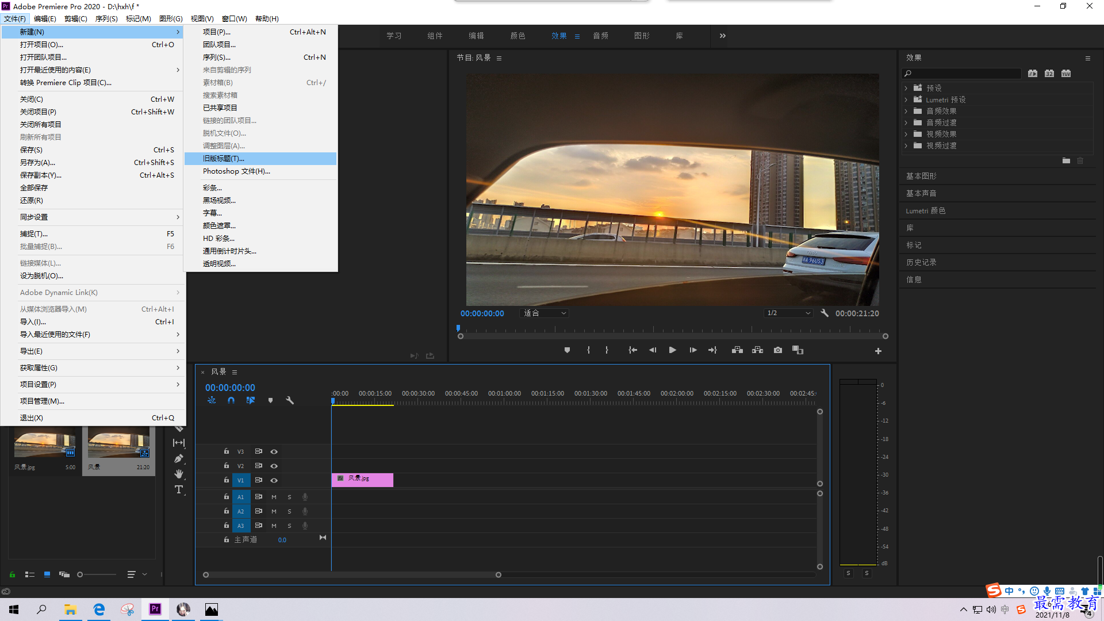Enable voice-over record on A1

(x=305, y=497)
